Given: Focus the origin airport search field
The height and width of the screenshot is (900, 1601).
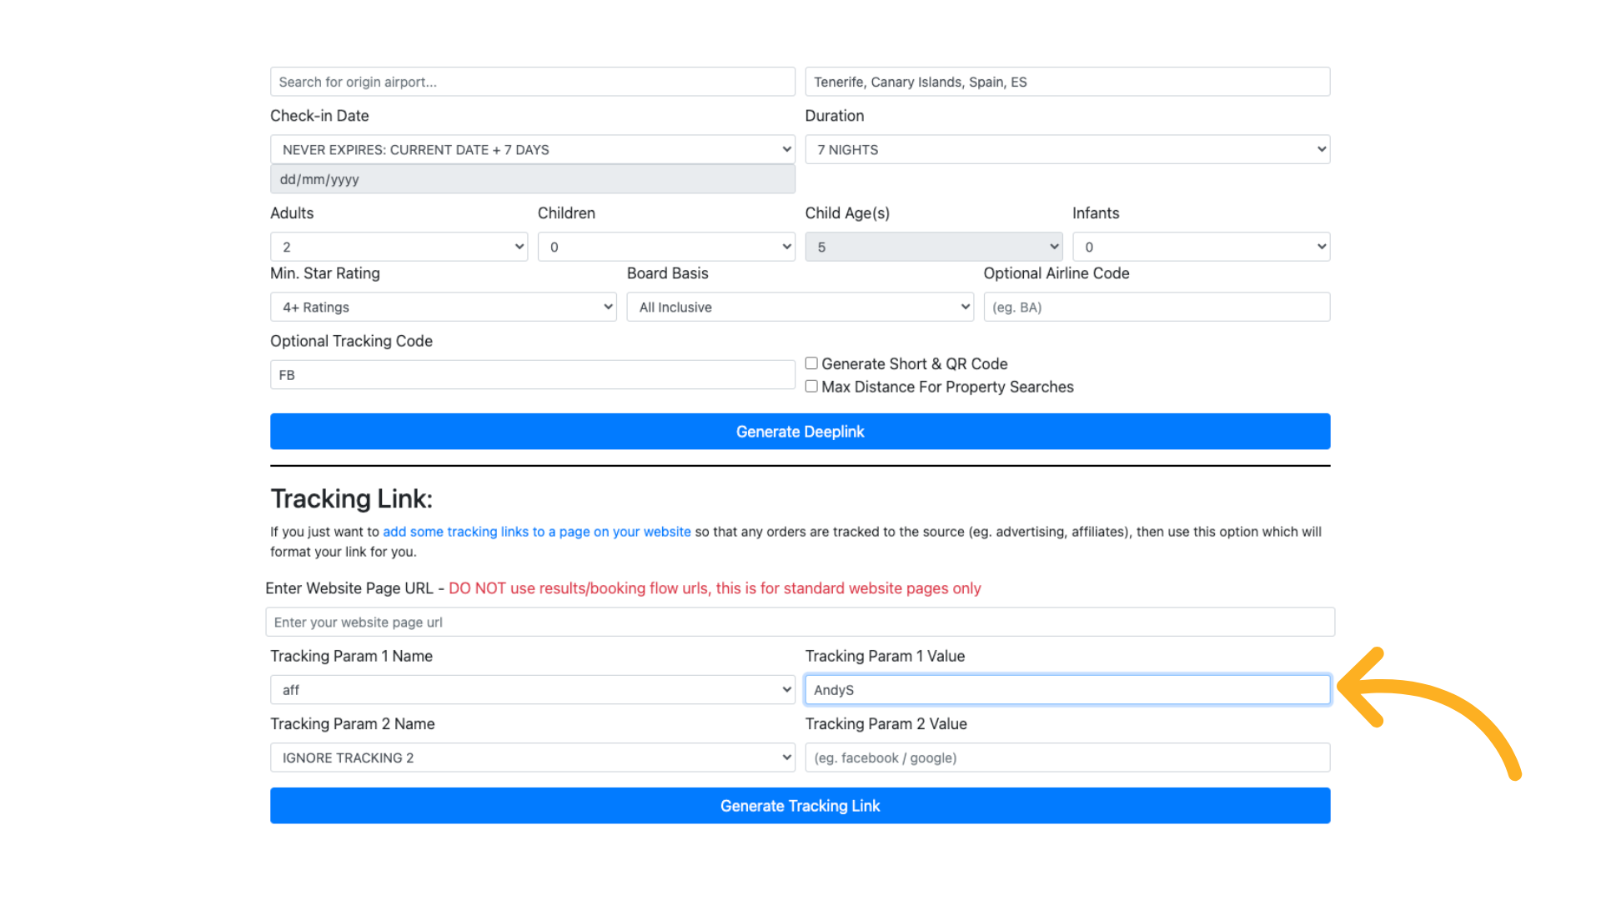Looking at the screenshot, I should [x=532, y=82].
